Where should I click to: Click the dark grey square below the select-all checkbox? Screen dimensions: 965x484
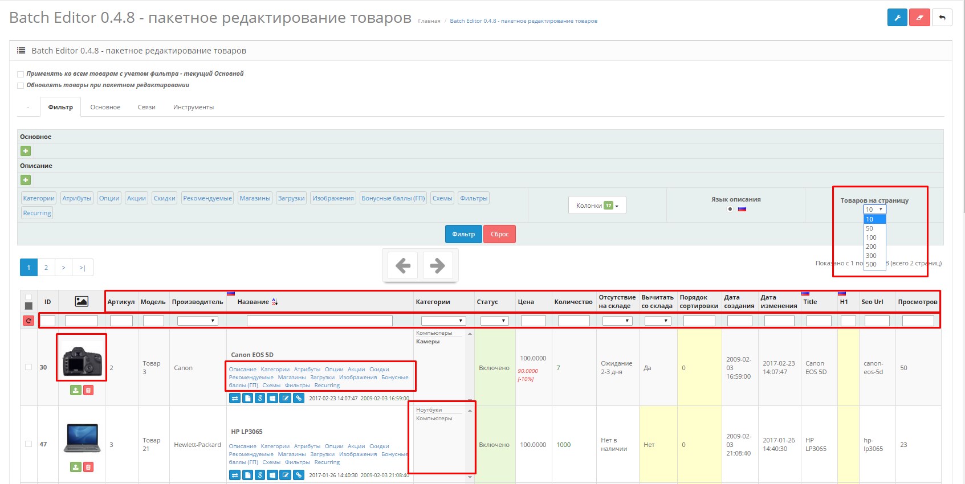(x=28, y=306)
